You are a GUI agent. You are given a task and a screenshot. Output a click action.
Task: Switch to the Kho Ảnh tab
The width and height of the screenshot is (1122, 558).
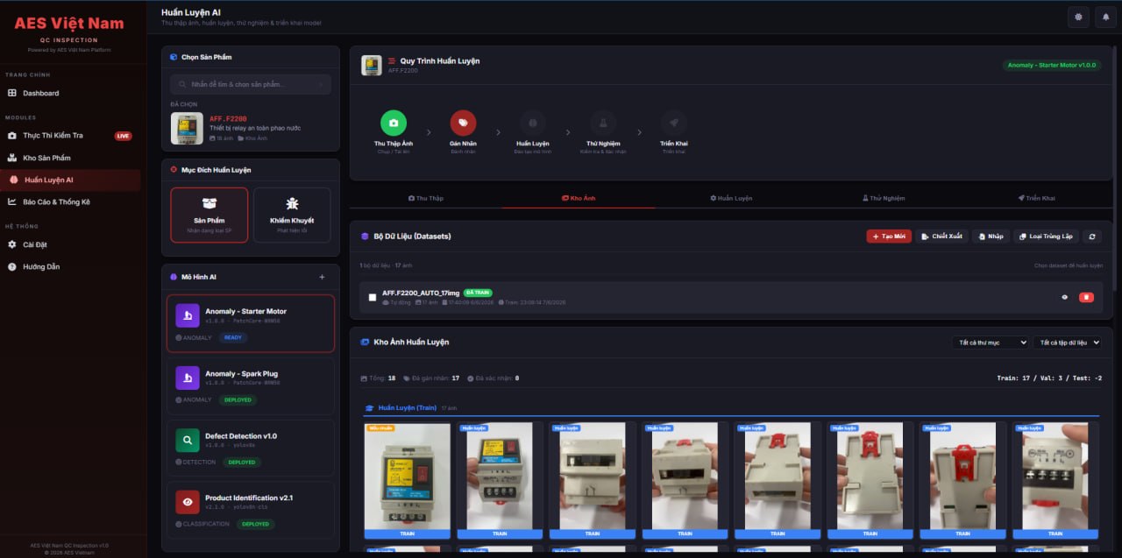tap(579, 198)
